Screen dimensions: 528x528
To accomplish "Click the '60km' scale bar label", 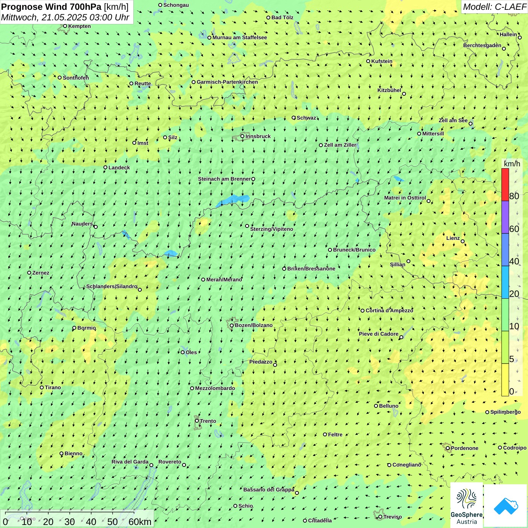I will pos(140,522).
